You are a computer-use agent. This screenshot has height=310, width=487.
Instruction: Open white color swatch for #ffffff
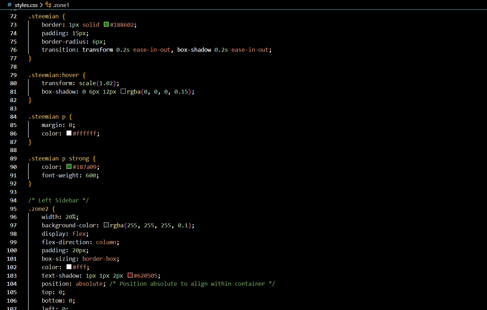tap(69, 133)
